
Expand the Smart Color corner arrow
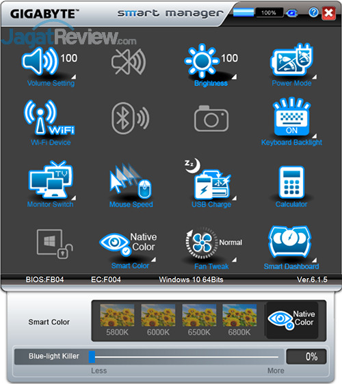[153, 260]
